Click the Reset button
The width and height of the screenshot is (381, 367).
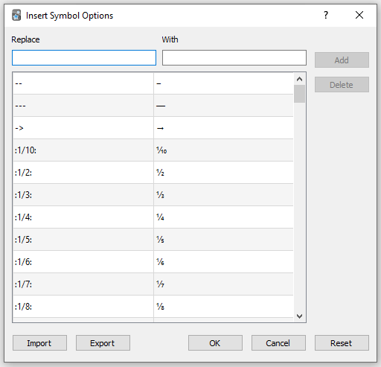(x=342, y=343)
